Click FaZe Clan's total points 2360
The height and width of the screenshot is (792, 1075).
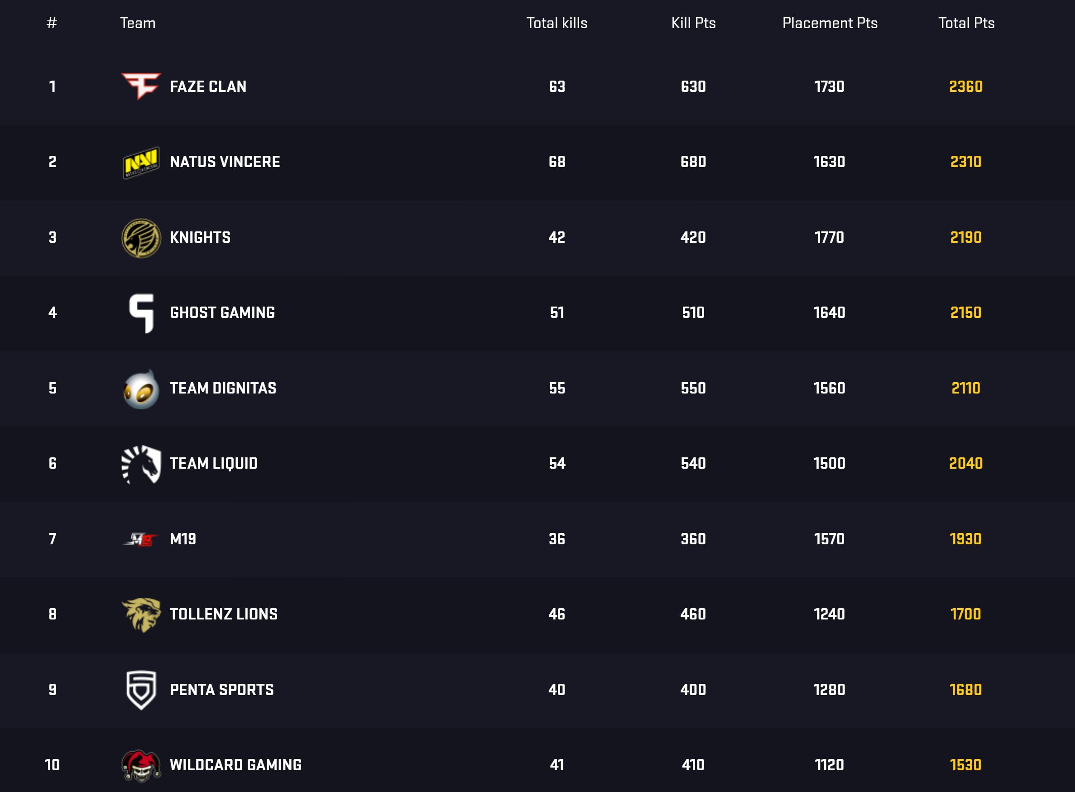click(966, 87)
